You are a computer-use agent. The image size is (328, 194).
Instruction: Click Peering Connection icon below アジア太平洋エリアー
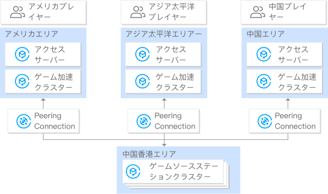click(x=143, y=121)
